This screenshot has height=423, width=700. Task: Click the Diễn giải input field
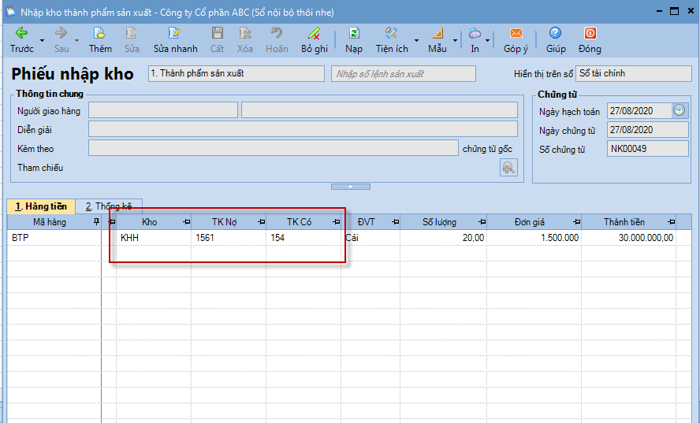click(x=303, y=129)
